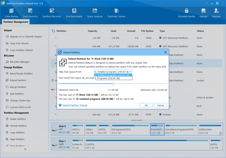This screenshot has width=226, height=158.
Task: Select C:(NTFS) block on Disk 1
Action: (x=147, y=144)
